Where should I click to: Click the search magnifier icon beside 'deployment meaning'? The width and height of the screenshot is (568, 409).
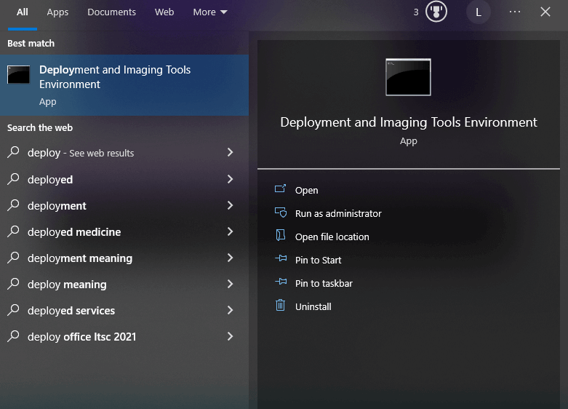[x=13, y=258]
